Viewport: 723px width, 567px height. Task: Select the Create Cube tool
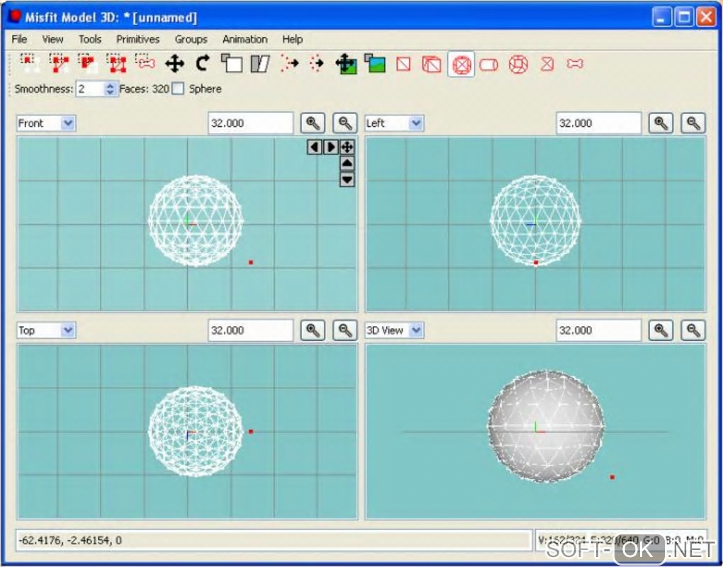tap(432, 64)
